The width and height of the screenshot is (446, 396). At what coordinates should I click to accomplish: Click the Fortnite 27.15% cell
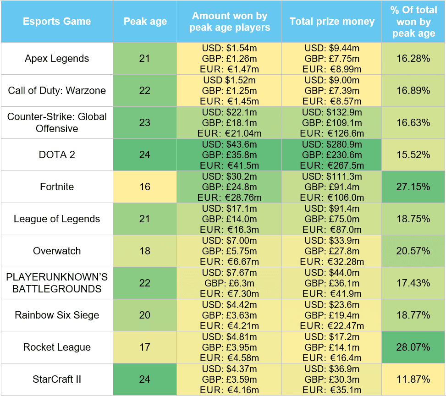(413, 187)
